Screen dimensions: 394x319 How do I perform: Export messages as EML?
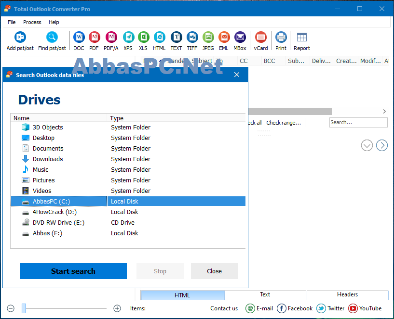pyautogui.click(x=224, y=41)
